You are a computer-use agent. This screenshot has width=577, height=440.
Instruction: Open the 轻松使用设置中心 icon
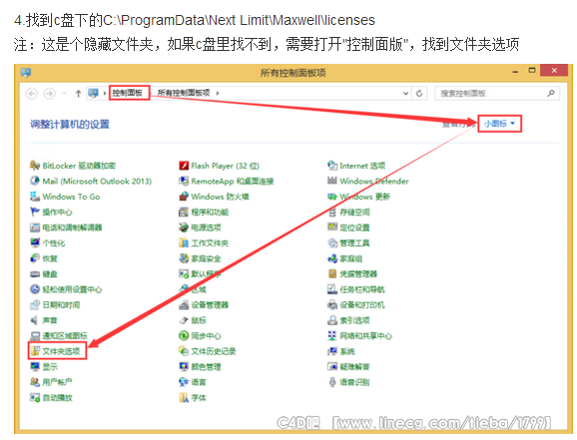tap(35, 289)
